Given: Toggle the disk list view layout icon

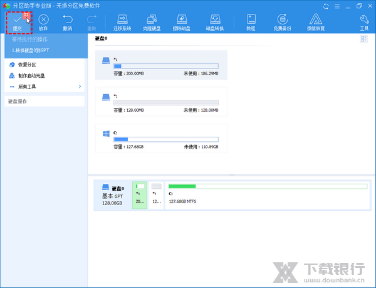Looking at the screenshot, I should 364,39.
